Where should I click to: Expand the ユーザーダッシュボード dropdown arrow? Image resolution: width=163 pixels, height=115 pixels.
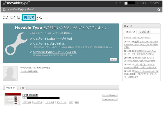pyautogui.click(x=4, y=10)
